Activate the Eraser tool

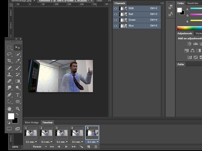9,81
